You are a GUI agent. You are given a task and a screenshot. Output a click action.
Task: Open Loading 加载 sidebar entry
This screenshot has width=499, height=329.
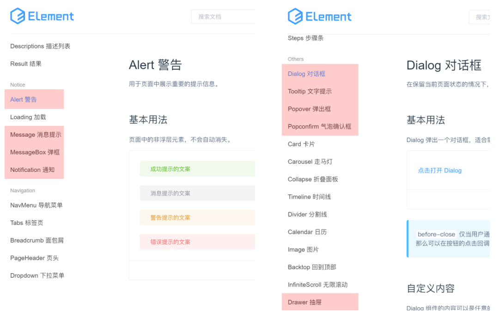tap(28, 117)
